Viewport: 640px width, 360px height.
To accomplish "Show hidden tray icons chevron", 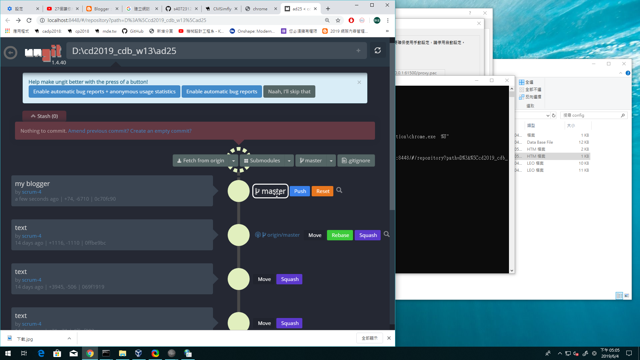I will [560, 353].
